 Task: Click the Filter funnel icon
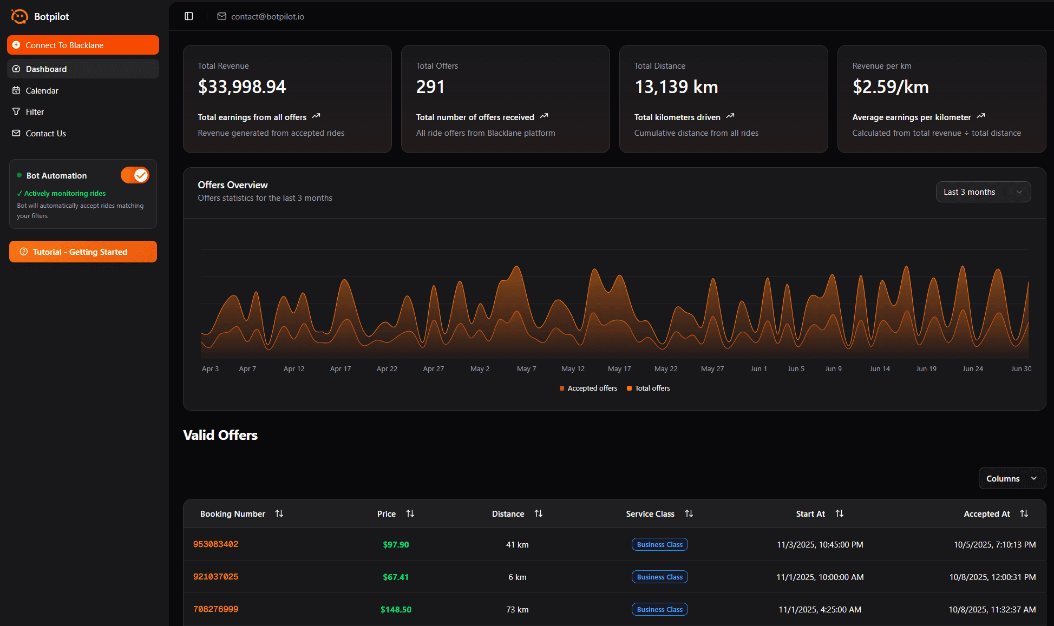16,111
